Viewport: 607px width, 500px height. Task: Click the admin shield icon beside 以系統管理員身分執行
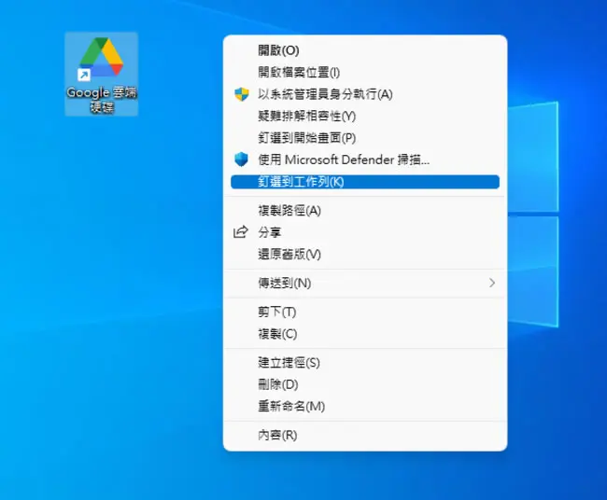[x=242, y=94]
